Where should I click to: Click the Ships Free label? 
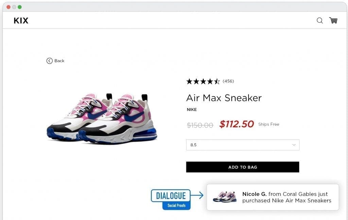pyautogui.click(x=268, y=124)
